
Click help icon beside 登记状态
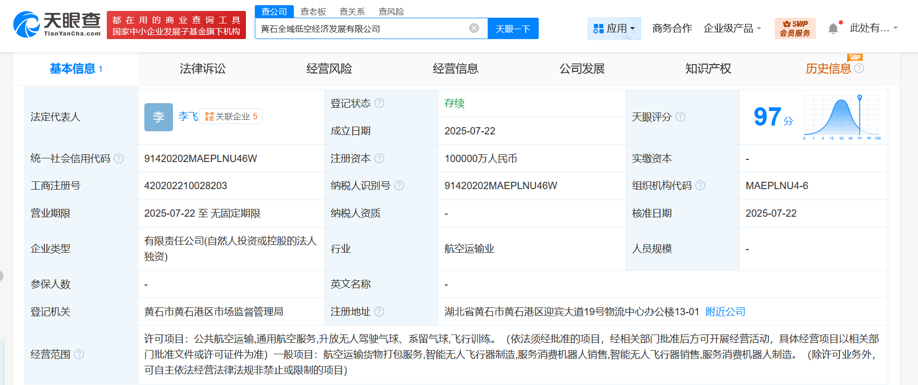379,103
